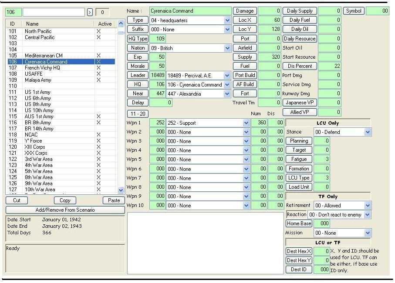The width and height of the screenshot is (395, 283).
Task: Click the Dest Hex X button
Action: click(299, 251)
